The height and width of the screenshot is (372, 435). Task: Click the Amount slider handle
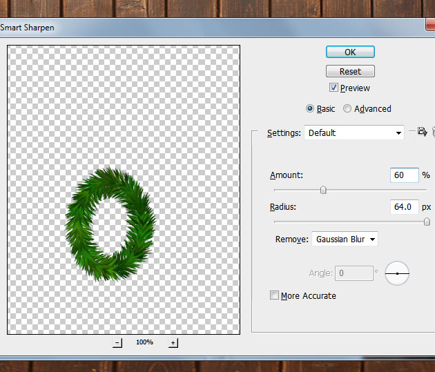click(323, 190)
